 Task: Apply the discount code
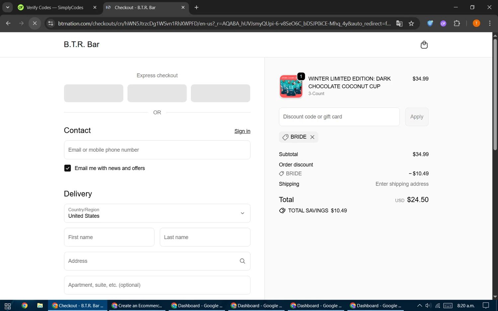pyautogui.click(x=417, y=117)
